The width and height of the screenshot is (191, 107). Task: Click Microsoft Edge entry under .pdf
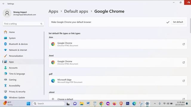point(118,81)
